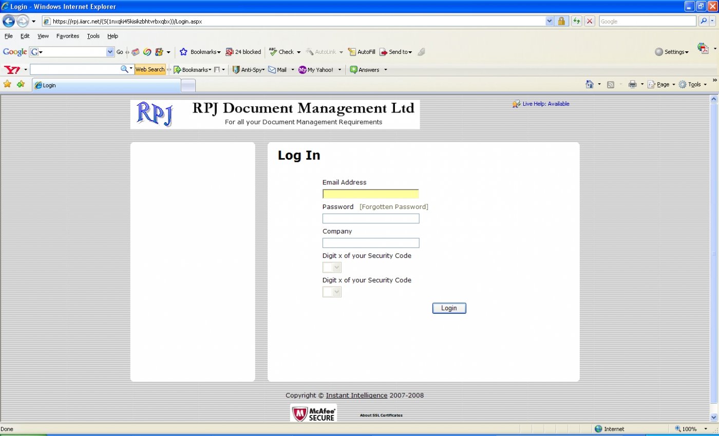Screen dimensions: 719x436
Task: Click the Google toolbar news card icon
Action: 136,52
